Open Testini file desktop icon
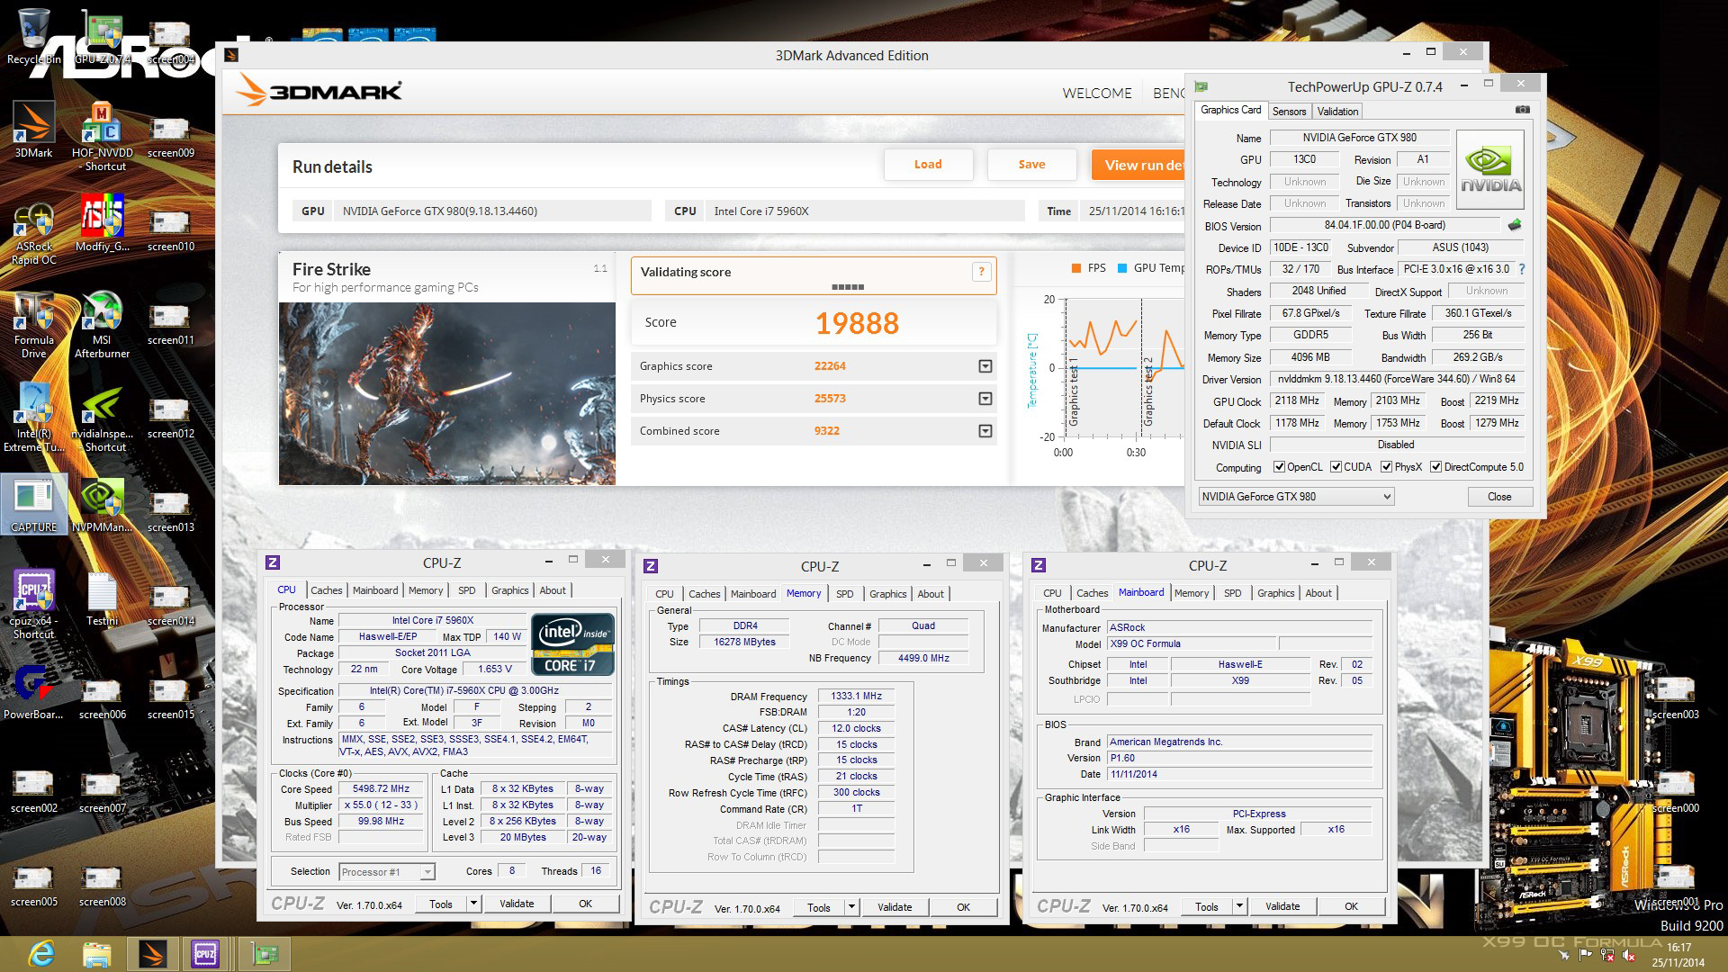Viewport: 1728px width, 972px height. pos(102,598)
